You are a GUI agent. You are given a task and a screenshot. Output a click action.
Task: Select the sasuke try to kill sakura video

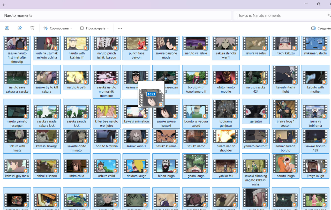pyautogui.click(x=47, y=79)
